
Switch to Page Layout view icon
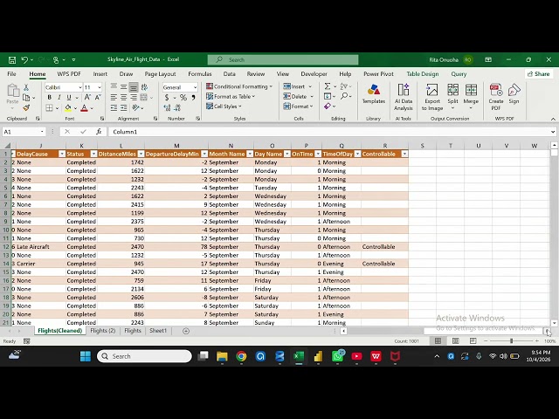(455, 341)
